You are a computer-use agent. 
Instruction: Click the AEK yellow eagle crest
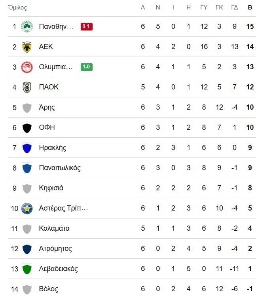pyautogui.click(x=27, y=47)
